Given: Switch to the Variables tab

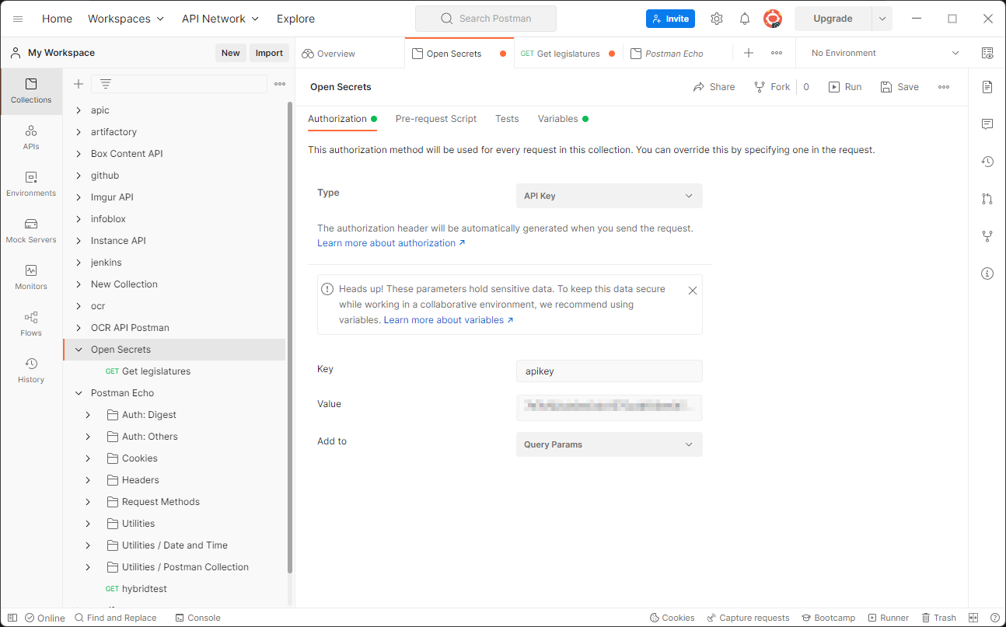Looking at the screenshot, I should coord(557,119).
